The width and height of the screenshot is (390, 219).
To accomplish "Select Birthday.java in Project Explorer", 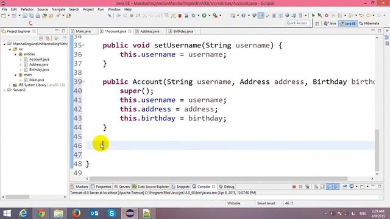I will tap(39, 70).
